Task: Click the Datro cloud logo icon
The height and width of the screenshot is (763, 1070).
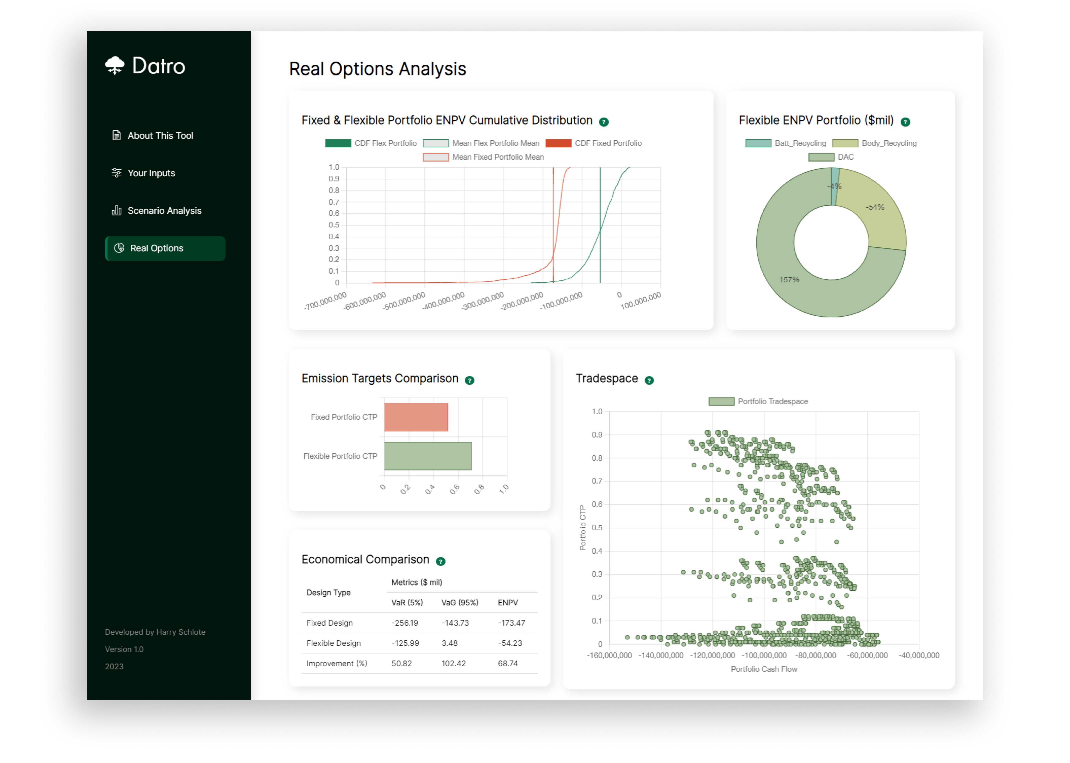Action: (x=114, y=65)
